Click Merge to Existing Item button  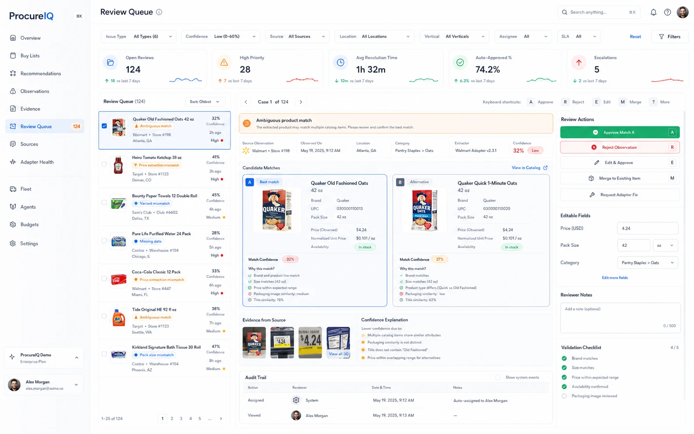(620, 178)
